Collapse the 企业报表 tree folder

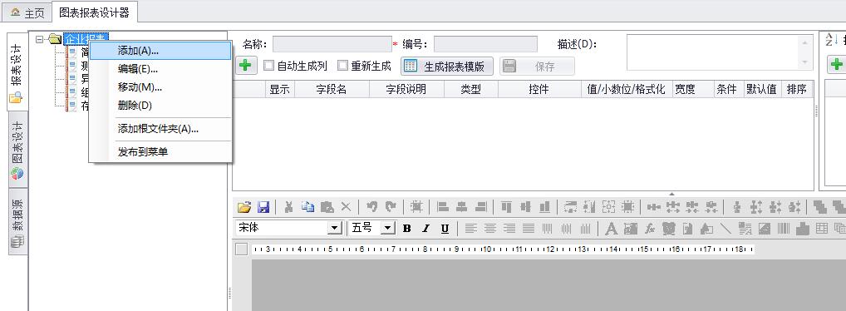coord(39,38)
